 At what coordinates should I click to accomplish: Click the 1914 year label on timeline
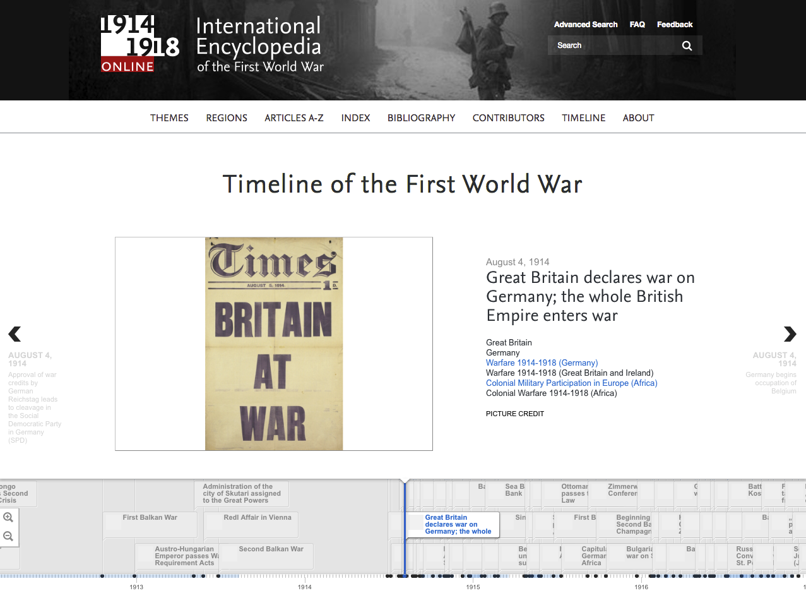coord(305,587)
